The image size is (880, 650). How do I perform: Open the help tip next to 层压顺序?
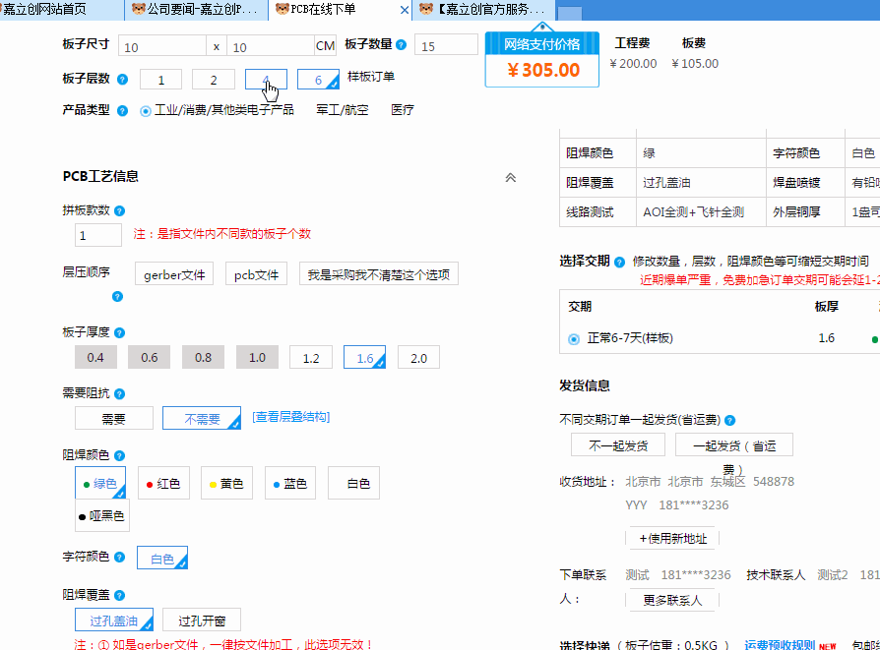click(116, 297)
